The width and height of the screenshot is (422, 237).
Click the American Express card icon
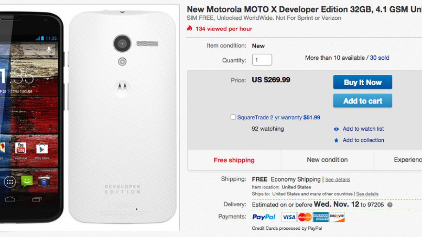[321, 217]
